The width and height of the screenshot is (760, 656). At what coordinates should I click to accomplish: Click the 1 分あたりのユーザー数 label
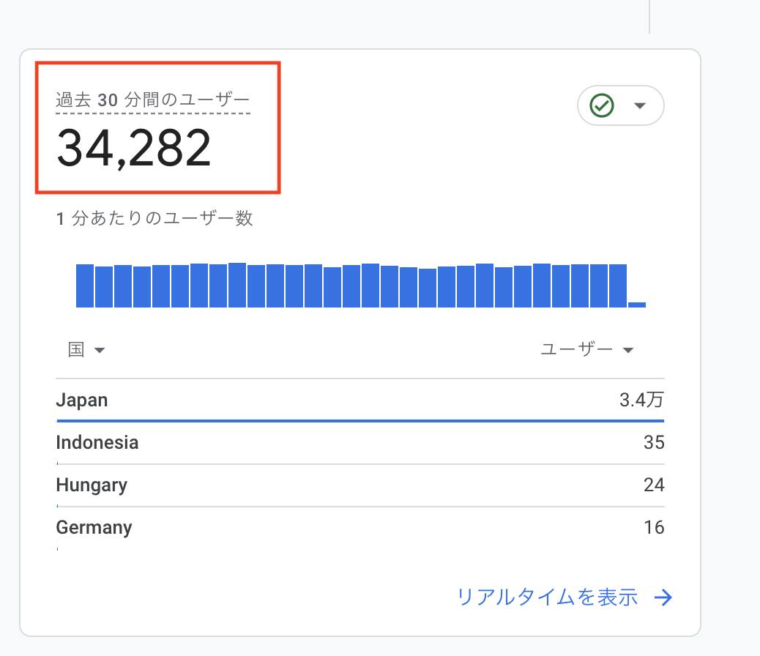click(x=153, y=218)
